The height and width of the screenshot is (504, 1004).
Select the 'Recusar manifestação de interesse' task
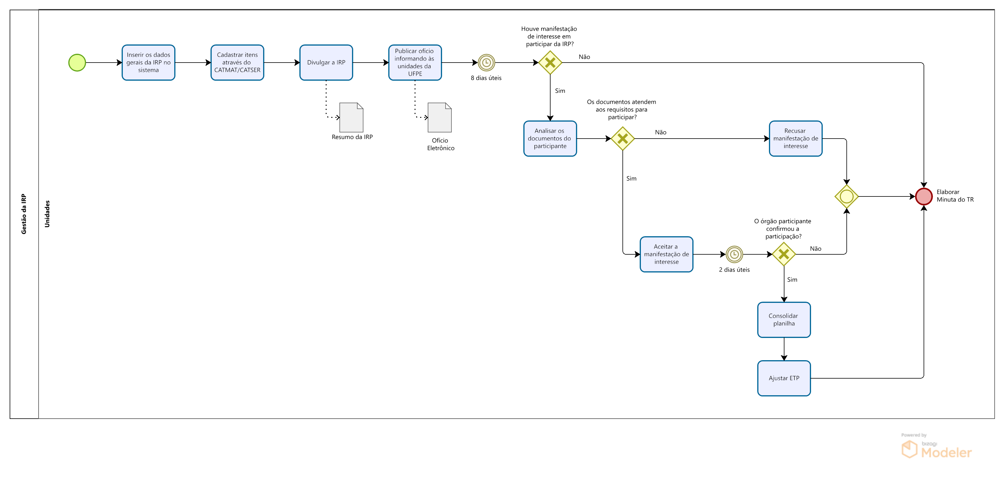[x=796, y=139]
